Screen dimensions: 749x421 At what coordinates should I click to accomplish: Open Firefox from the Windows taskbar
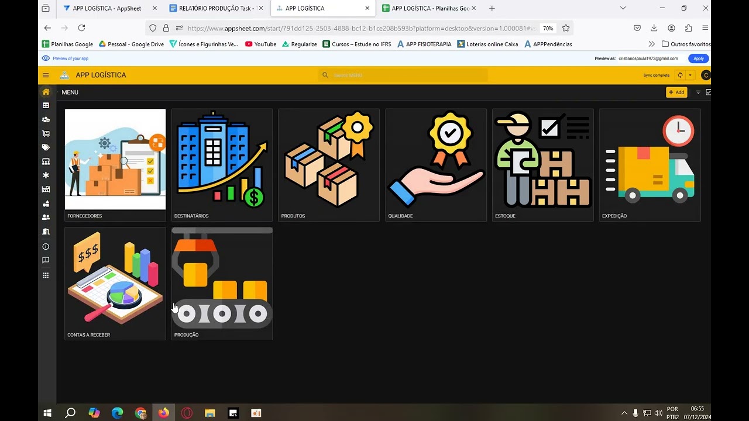click(x=164, y=413)
